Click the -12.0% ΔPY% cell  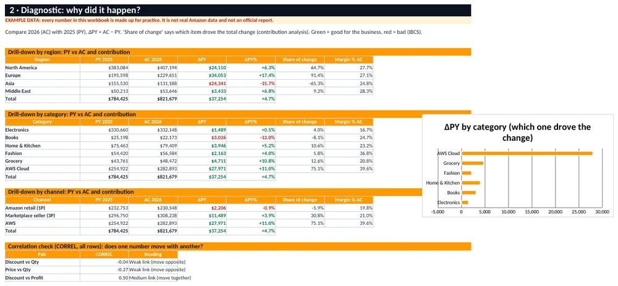click(251, 138)
